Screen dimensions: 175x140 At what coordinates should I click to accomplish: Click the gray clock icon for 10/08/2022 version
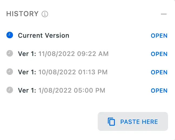tap(10, 72)
